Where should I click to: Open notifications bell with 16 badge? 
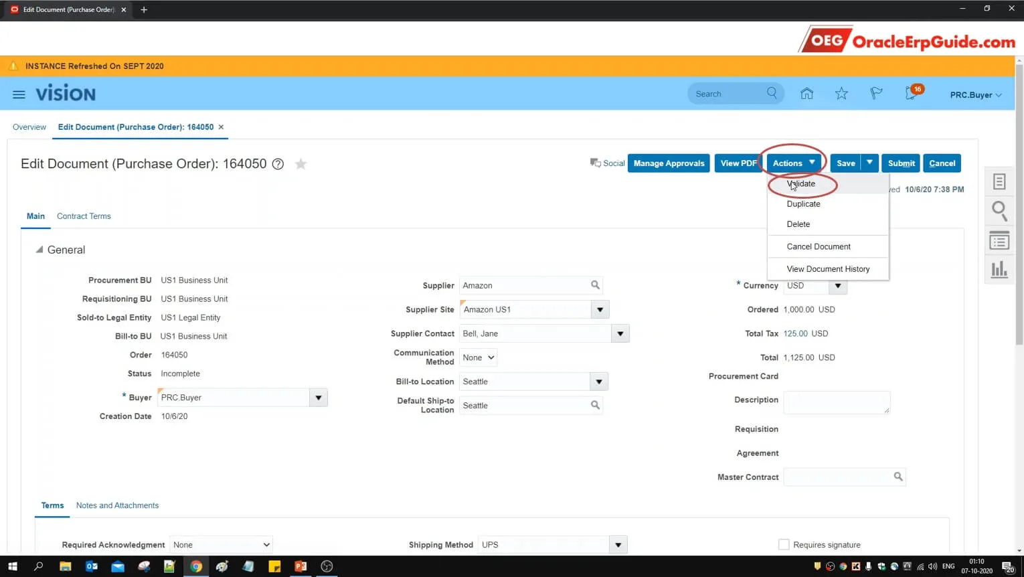tap(913, 92)
